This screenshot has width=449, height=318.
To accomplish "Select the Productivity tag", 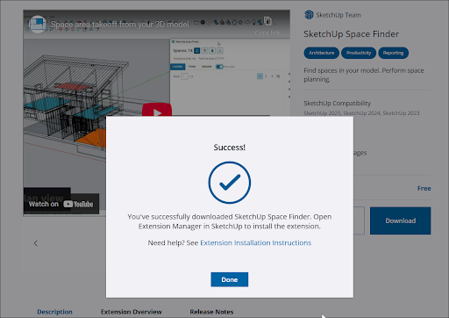I will [359, 53].
